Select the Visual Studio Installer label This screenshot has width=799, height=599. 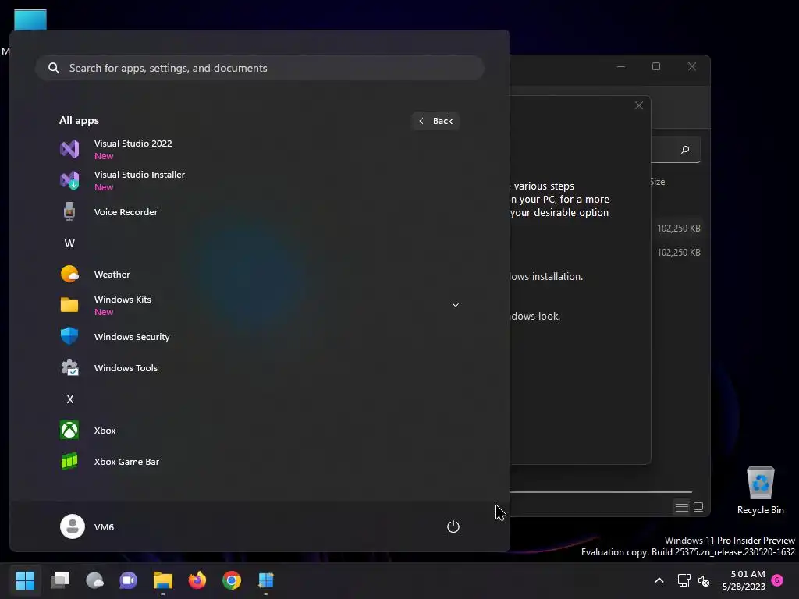click(x=140, y=175)
